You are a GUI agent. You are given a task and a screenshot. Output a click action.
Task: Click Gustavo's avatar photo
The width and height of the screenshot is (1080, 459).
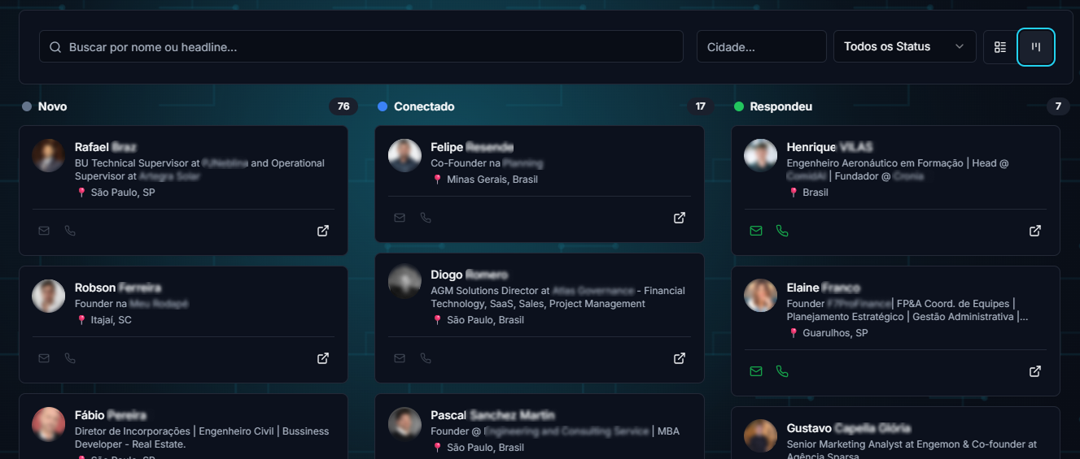(x=761, y=436)
